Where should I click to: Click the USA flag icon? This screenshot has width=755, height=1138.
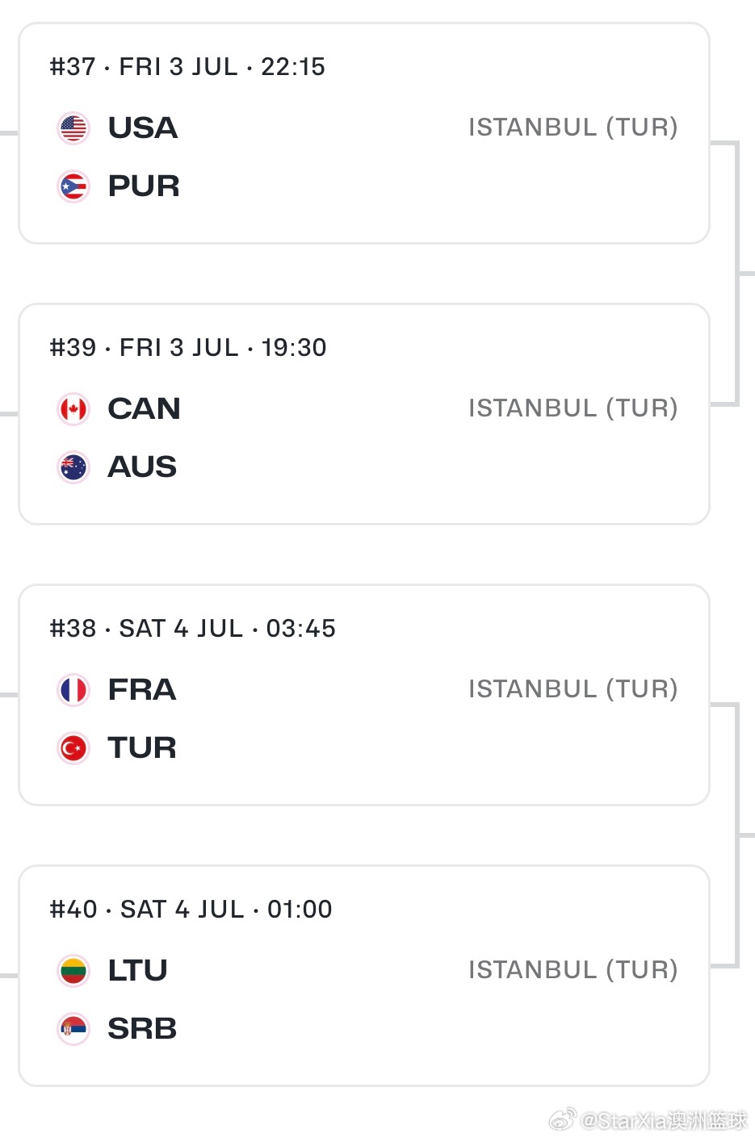click(x=73, y=128)
